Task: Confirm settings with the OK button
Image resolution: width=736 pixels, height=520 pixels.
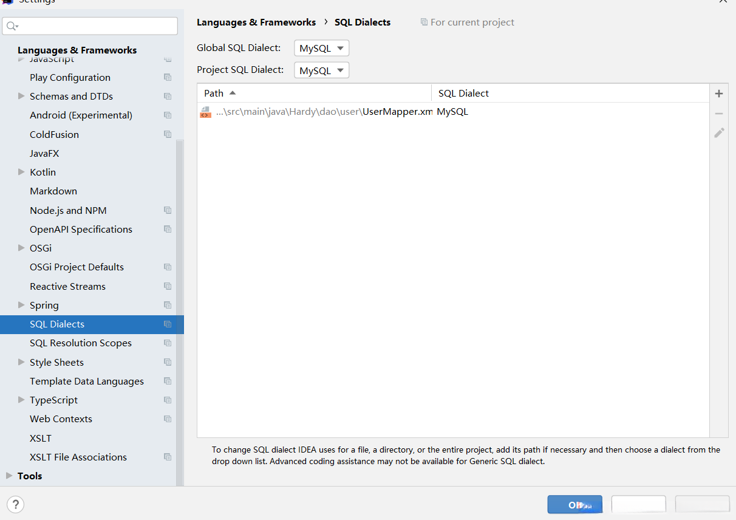Action: point(574,505)
